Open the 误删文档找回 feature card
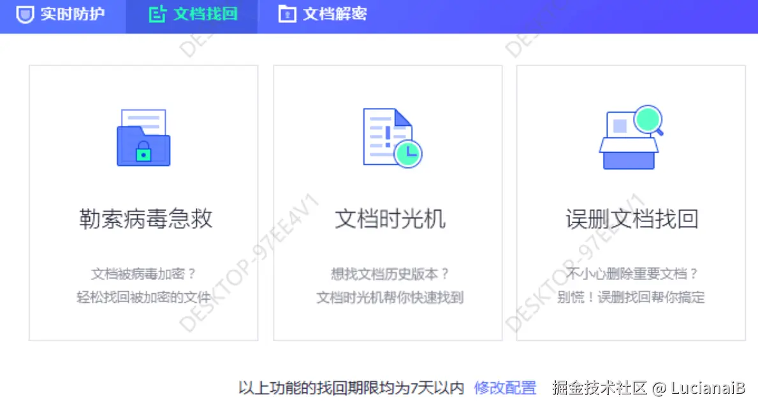 coord(630,202)
